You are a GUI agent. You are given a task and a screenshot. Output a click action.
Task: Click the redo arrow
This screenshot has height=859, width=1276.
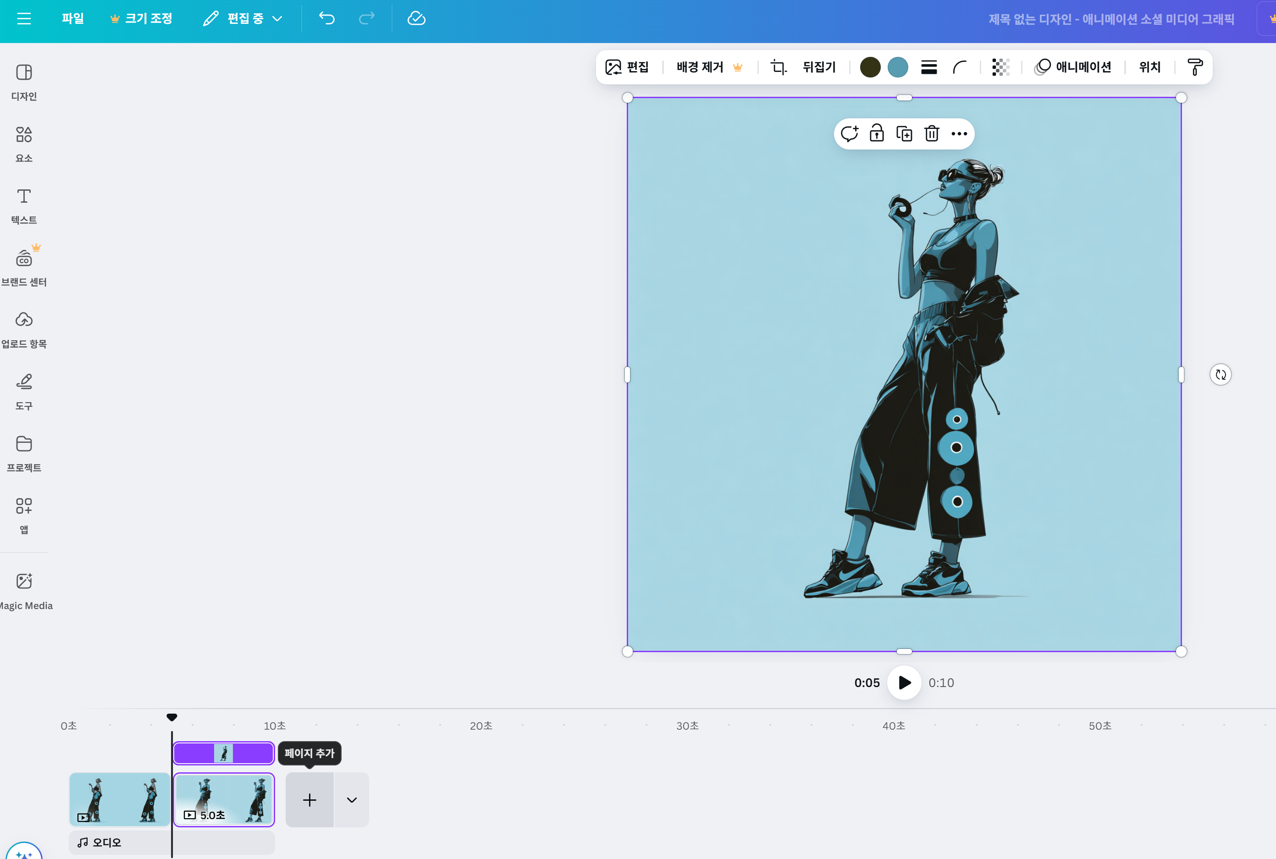point(366,19)
